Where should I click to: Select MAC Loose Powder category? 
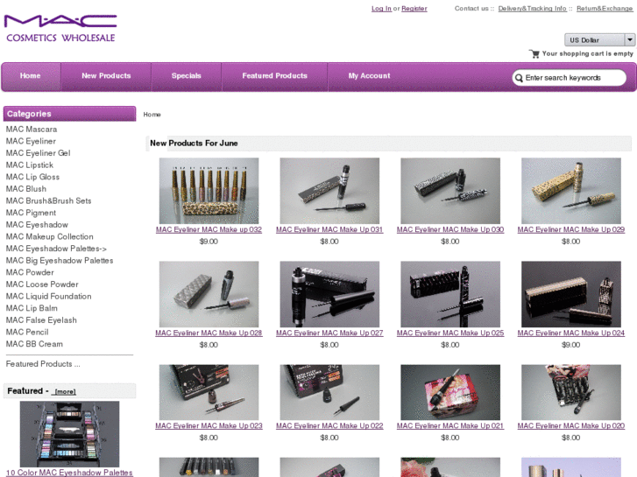[x=42, y=284]
